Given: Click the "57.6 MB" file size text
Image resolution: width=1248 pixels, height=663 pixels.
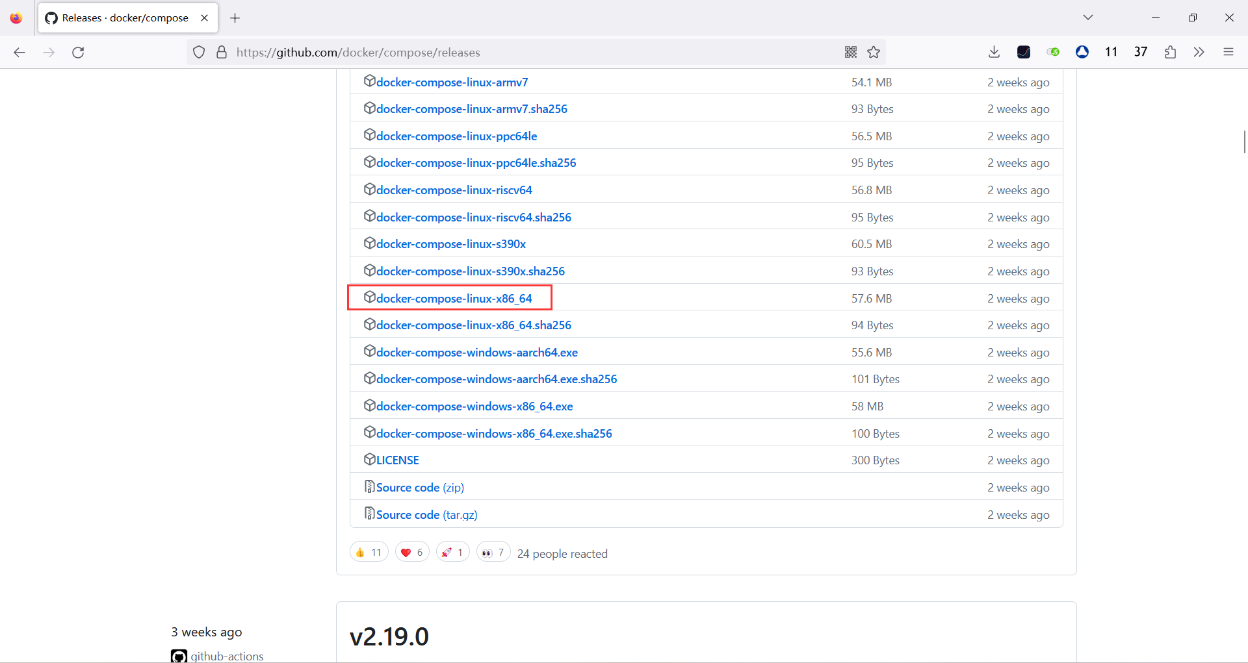Looking at the screenshot, I should (872, 299).
